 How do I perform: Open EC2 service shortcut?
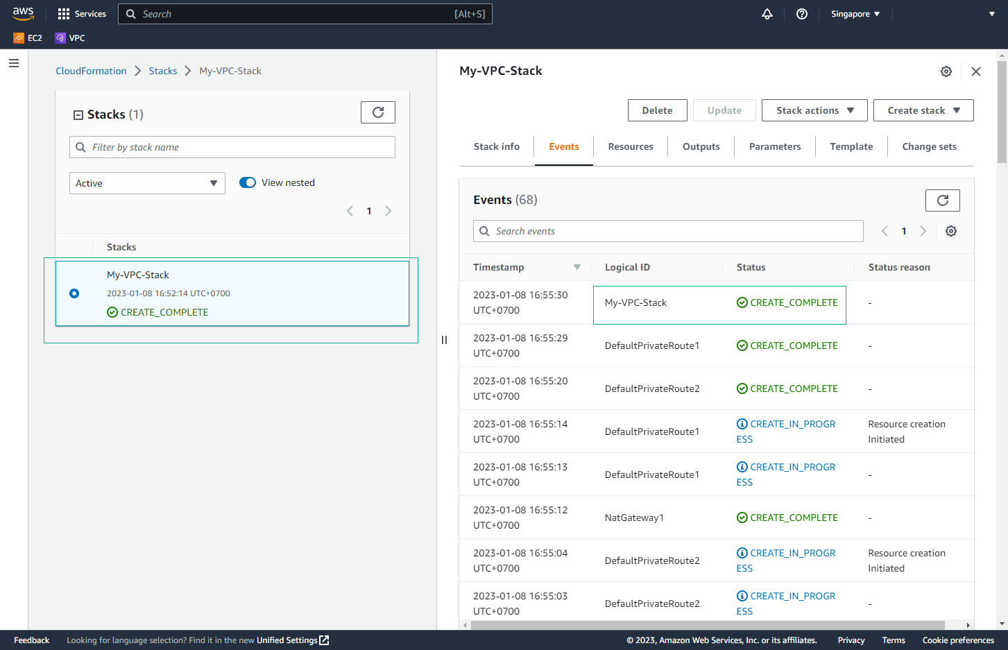28,38
